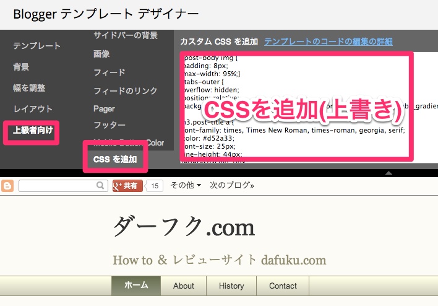
Task: Select テンプレート in designer sidebar
Action: tap(36, 46)
